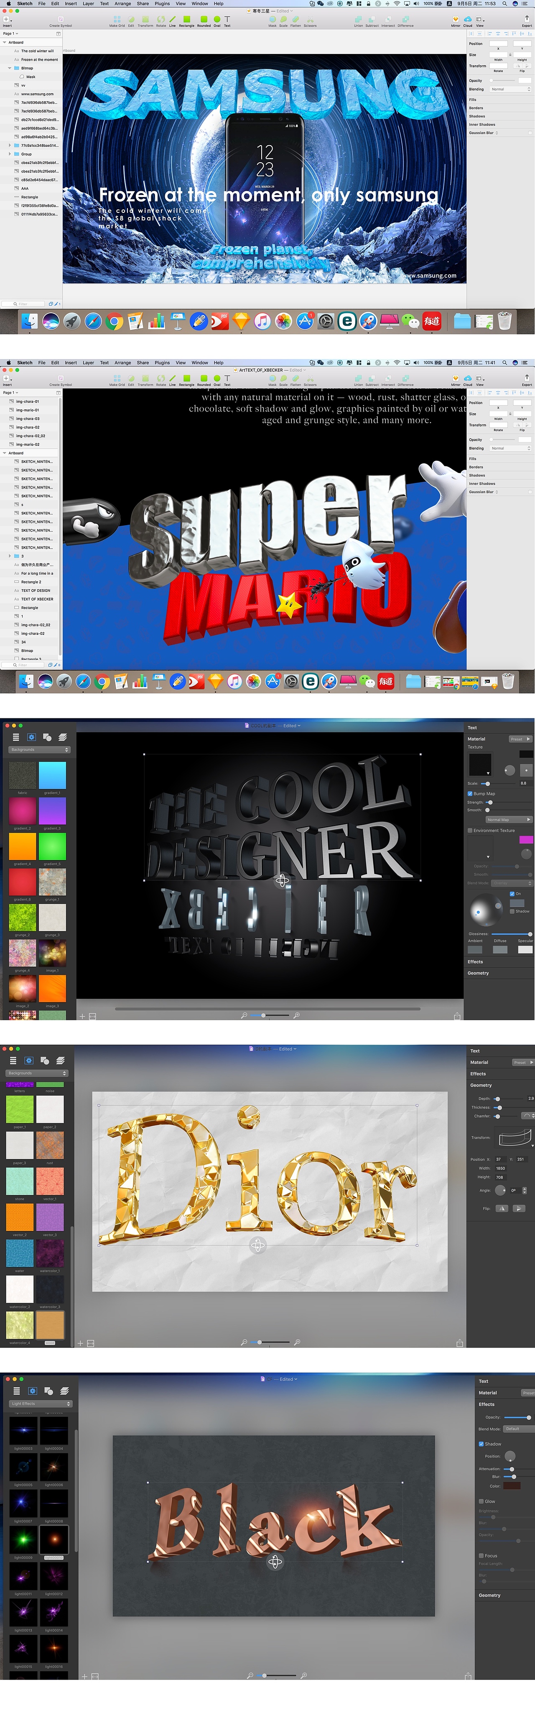Open Backgrounds dropdown in Cool Designer window
Screen dimensions: 535x1718
[x=39, y=749]
